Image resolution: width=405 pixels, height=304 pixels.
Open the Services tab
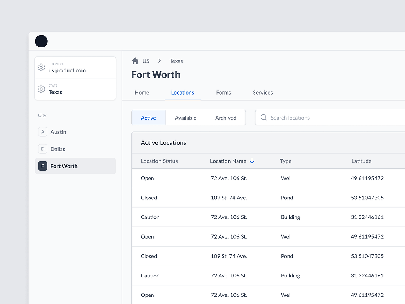point(263,92)
